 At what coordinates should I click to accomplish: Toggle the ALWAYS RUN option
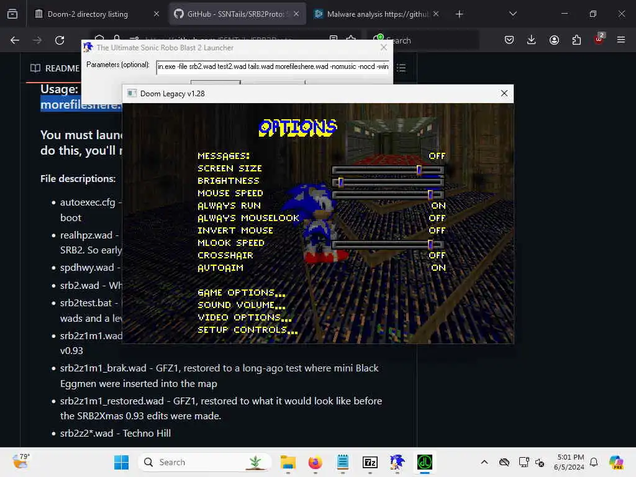(x=321, y=206)
